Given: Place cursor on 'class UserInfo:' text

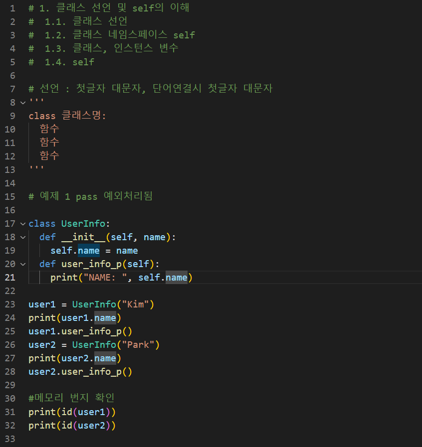Looking at the screenshot, I should point(69,224).
